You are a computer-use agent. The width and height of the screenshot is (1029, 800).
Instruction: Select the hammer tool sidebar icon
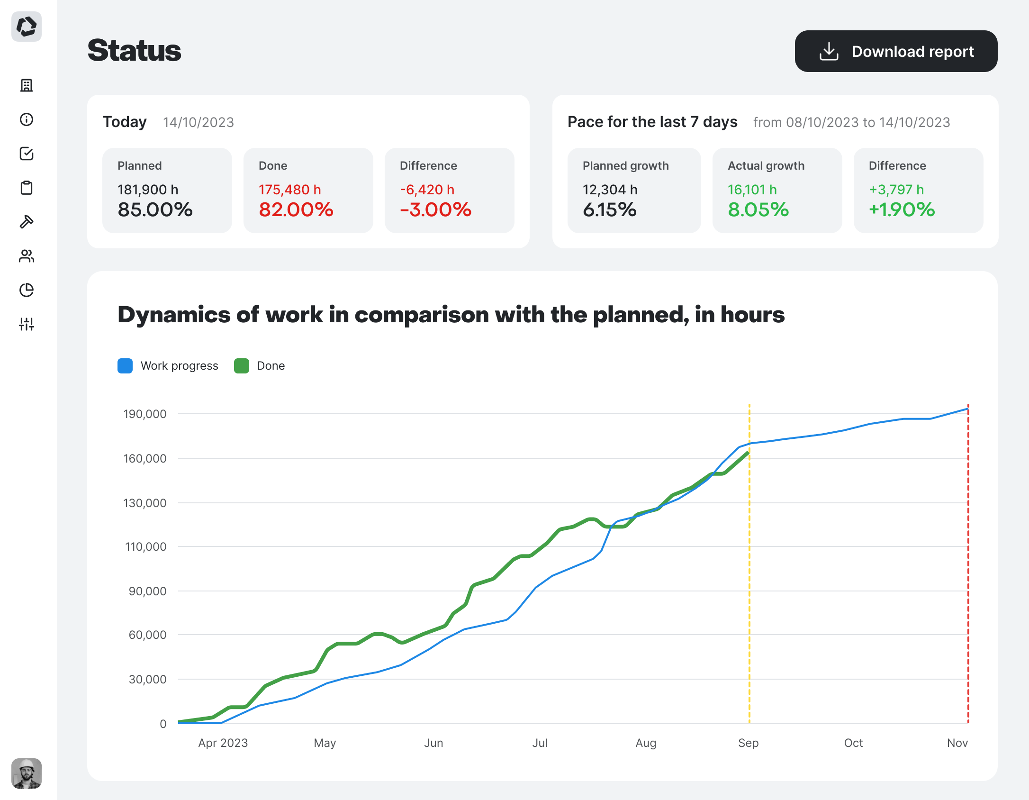pyautogui.click(x=27, y=222)
